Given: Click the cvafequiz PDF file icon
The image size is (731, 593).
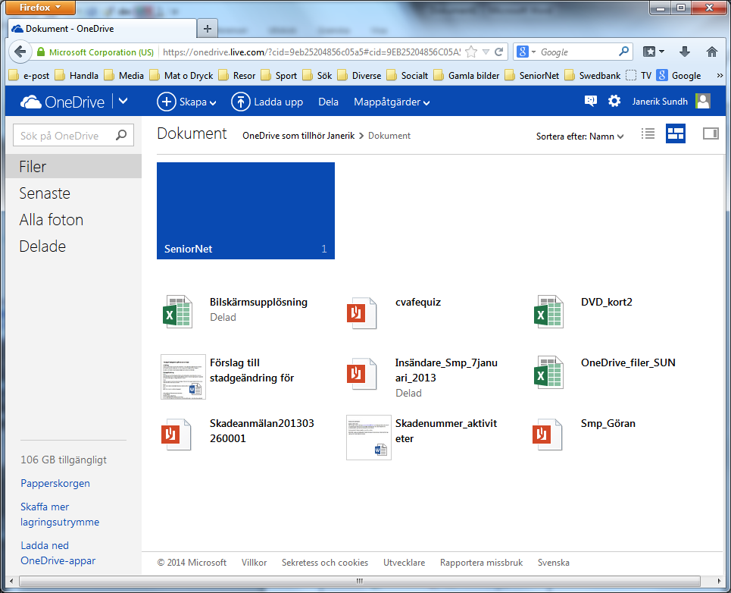Looking at the screenshot, I should [362, 312].
